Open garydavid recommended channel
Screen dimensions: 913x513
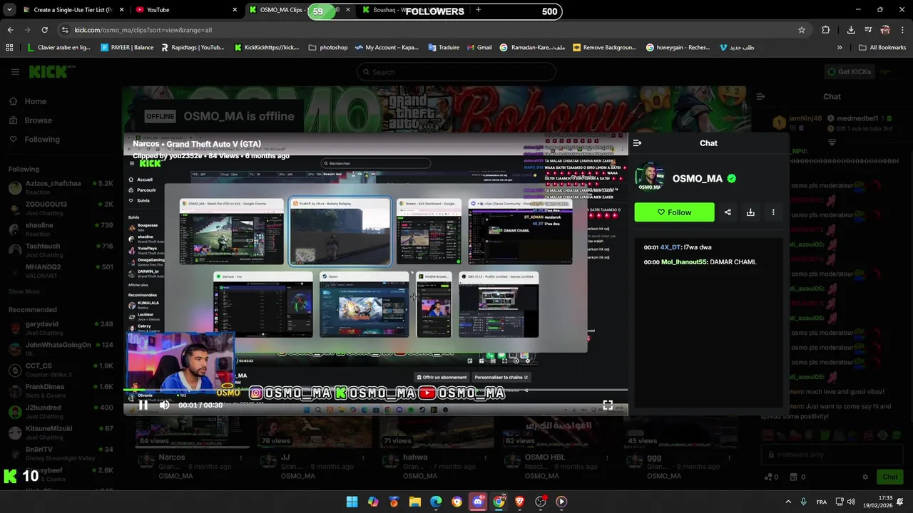coord(61,328)
